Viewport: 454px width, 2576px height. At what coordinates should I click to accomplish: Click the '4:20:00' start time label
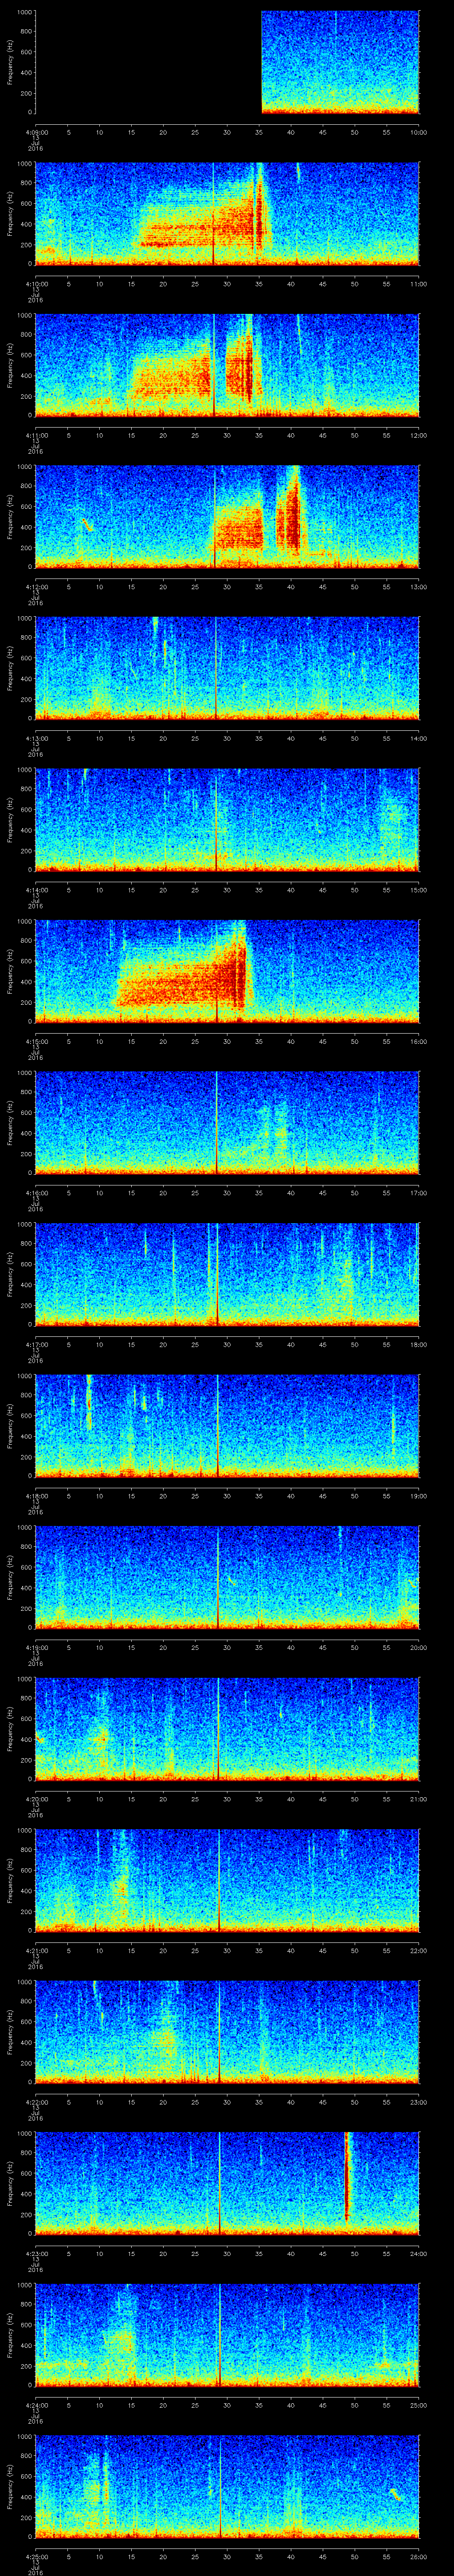(x=36, y=1799)
